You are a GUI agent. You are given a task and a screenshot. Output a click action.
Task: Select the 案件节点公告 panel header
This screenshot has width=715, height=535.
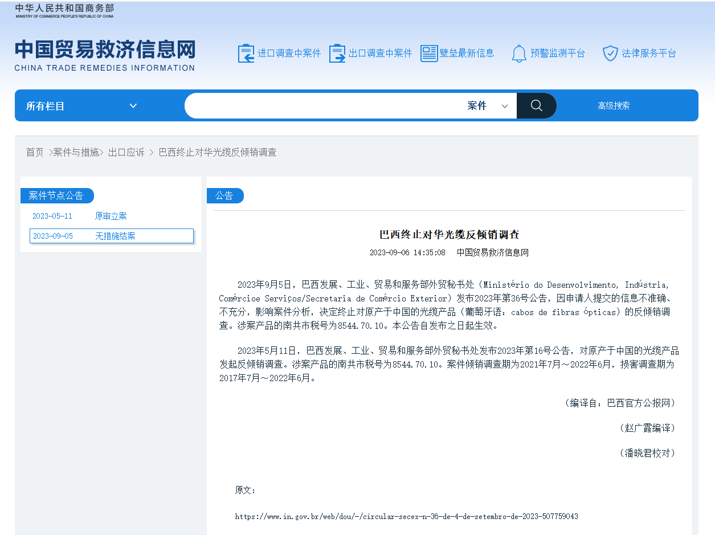pos(56,195)
